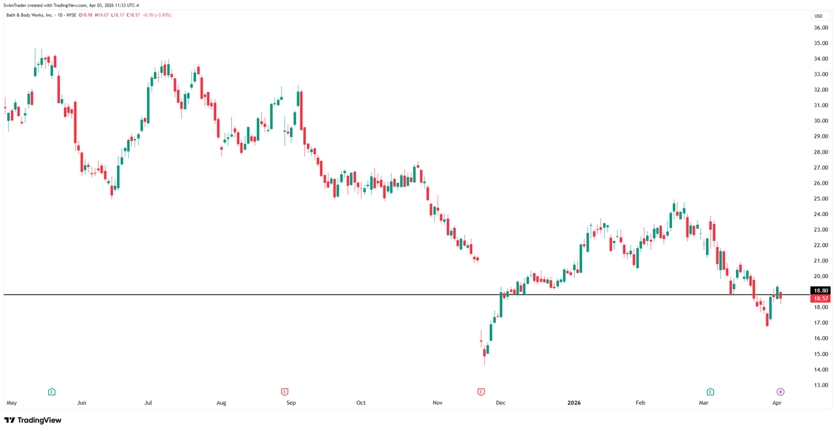Viewport: 836px width, 431px height.
Task: Click the Dec month label on the timeline
Action: (x=501, y=403)
